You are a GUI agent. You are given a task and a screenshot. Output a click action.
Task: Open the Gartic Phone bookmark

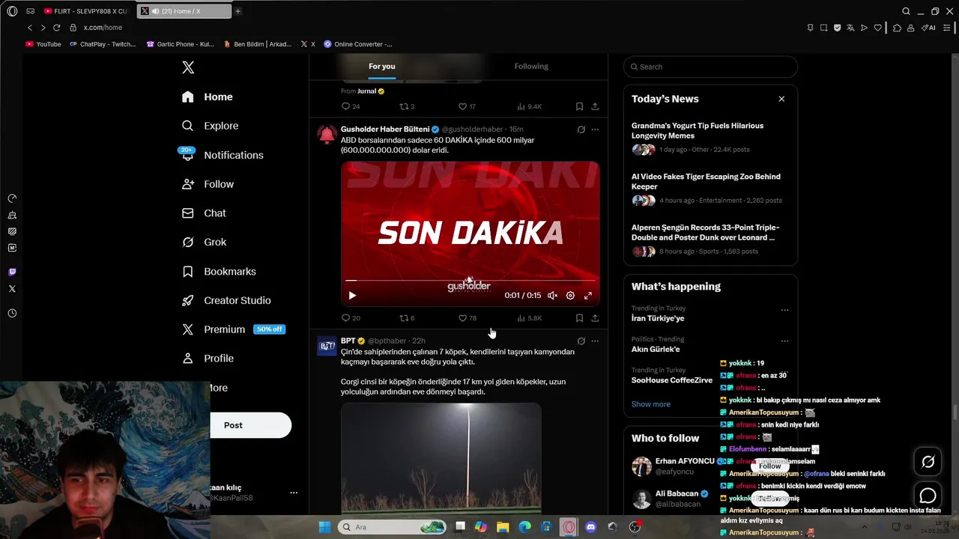pos(181,44)
